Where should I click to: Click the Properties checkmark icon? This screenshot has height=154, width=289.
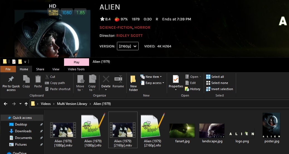coord(176,80)
